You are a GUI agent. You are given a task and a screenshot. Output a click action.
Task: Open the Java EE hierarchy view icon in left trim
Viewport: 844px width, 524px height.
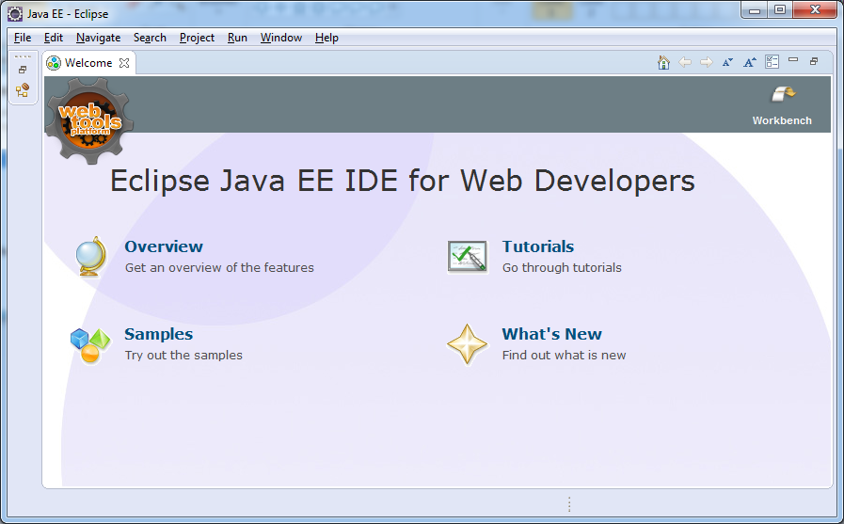tap(23, 90)
